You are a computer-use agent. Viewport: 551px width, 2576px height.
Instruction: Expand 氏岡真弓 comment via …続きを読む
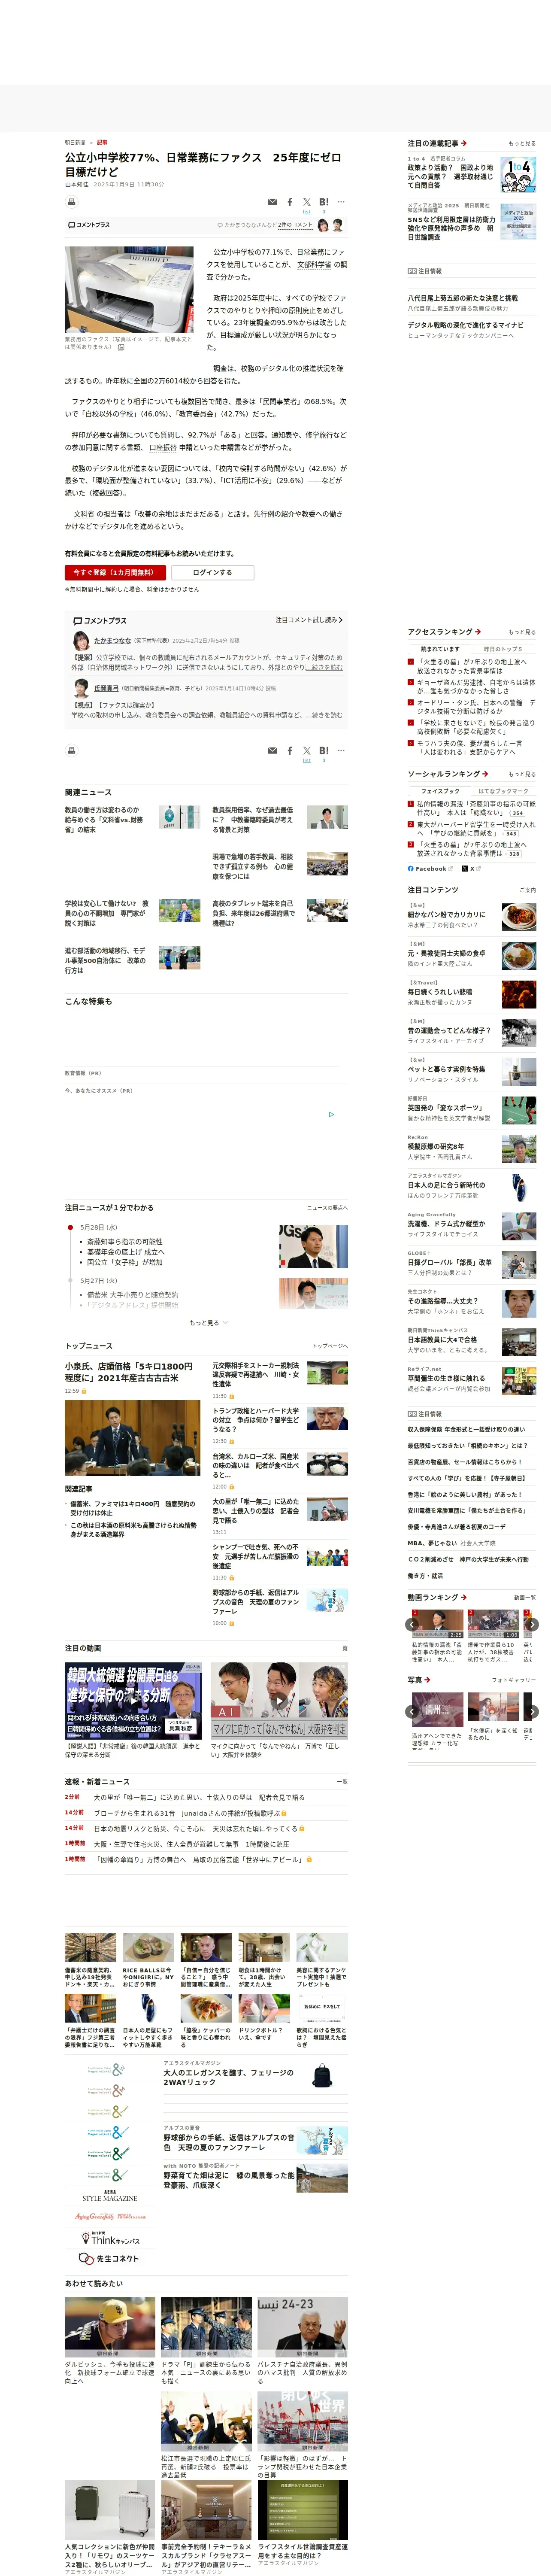(325, 715)
